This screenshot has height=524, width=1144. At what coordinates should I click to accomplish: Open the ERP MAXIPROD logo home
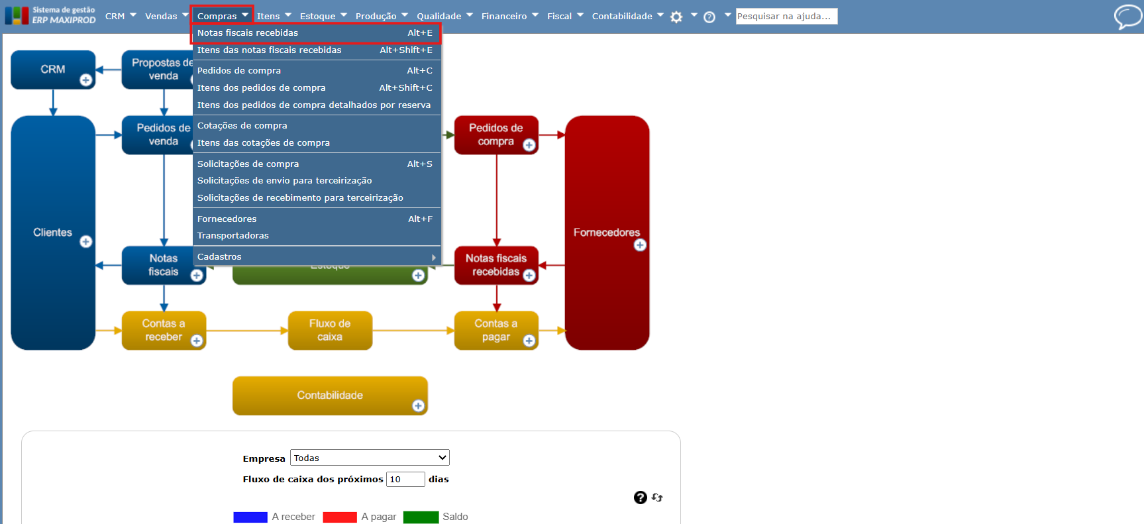50,15
